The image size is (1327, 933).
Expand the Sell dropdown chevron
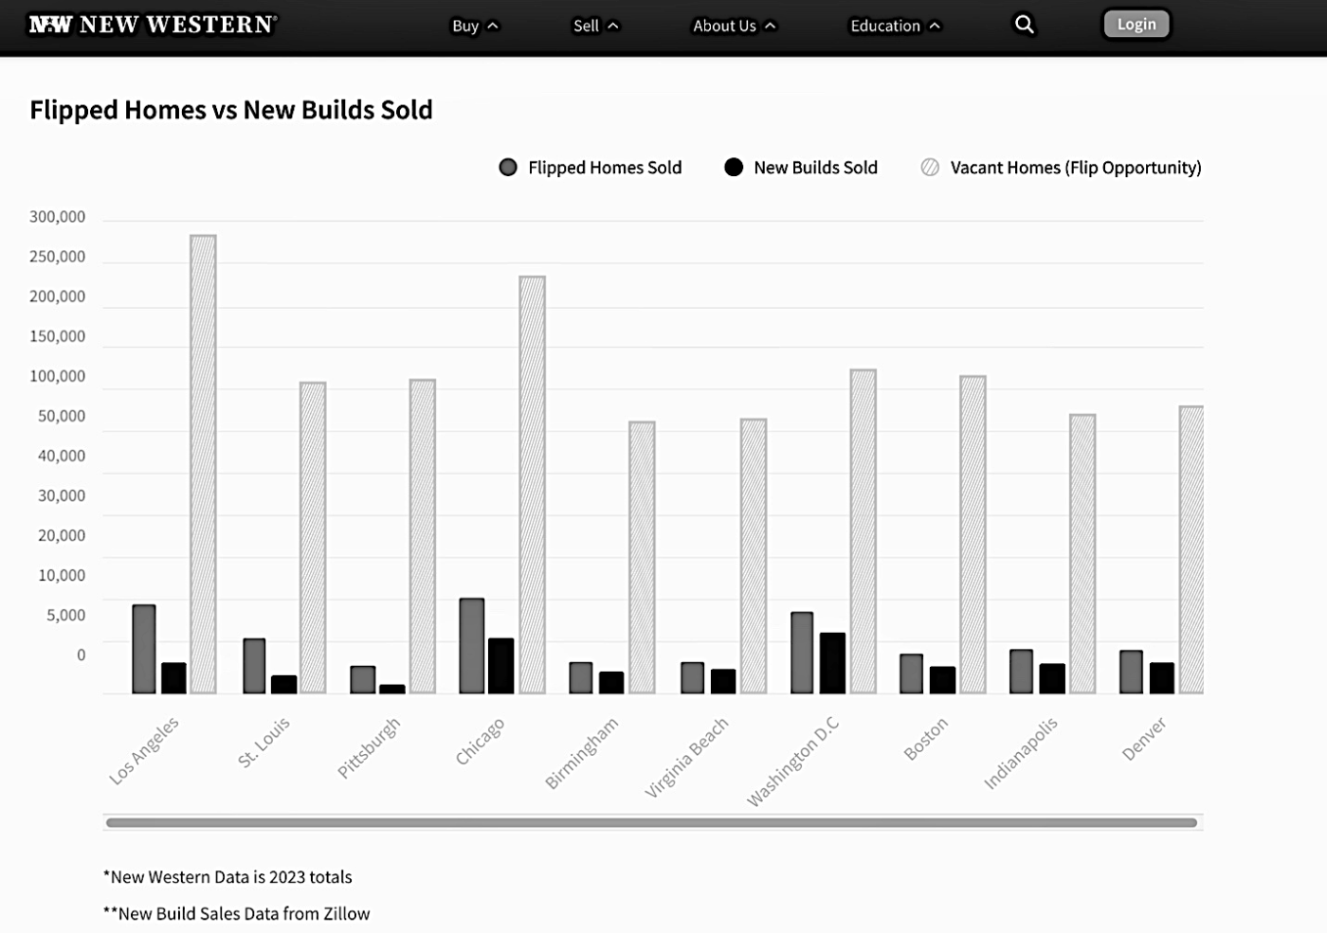[x=613, y=27]
